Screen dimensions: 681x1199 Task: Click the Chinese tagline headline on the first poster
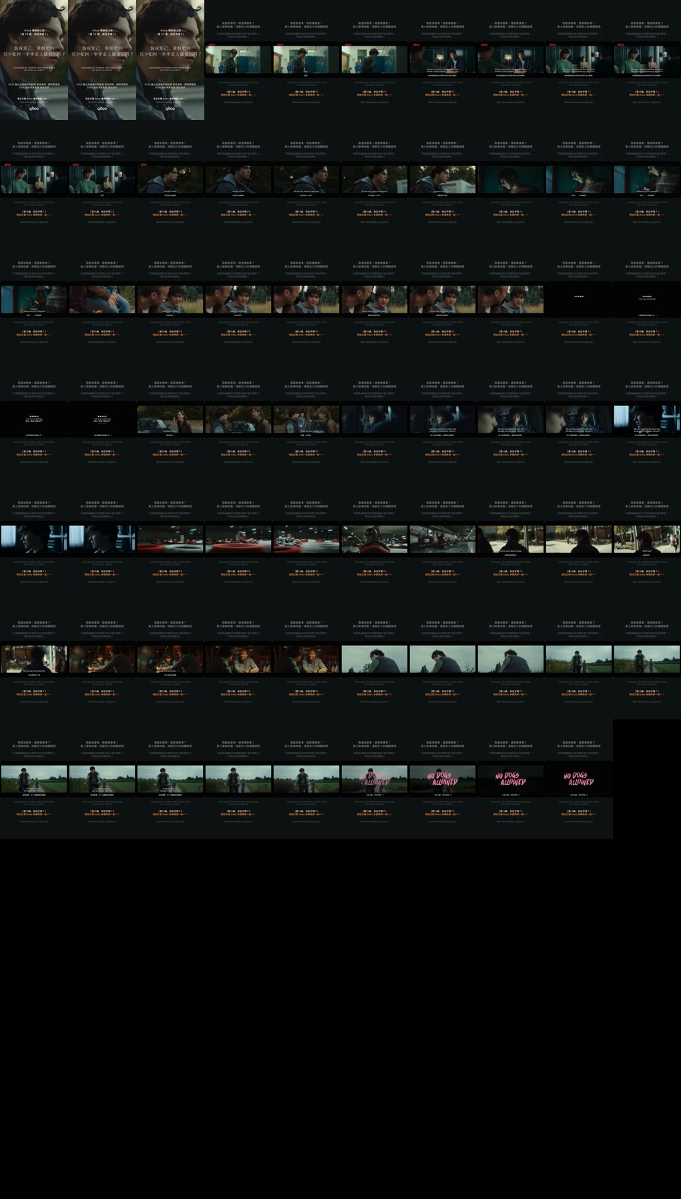pyautogui.click(x=34, y=51)
